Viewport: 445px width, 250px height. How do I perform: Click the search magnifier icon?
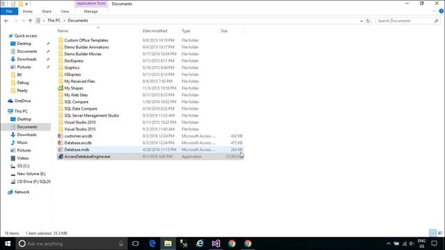click(x=436, y=21)
